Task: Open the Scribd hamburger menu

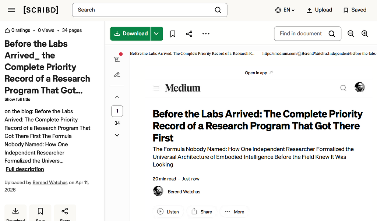Action: click(11, 10)
